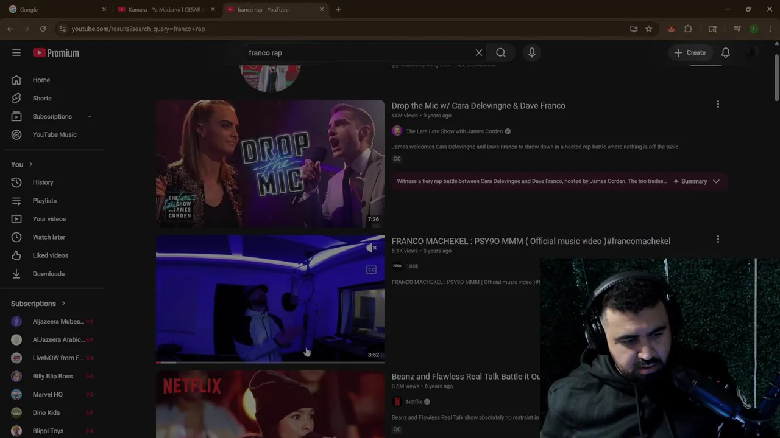Click the YouTube Premium logo
This screenshot has height=438, width=780.
click(x=56, y=53)
